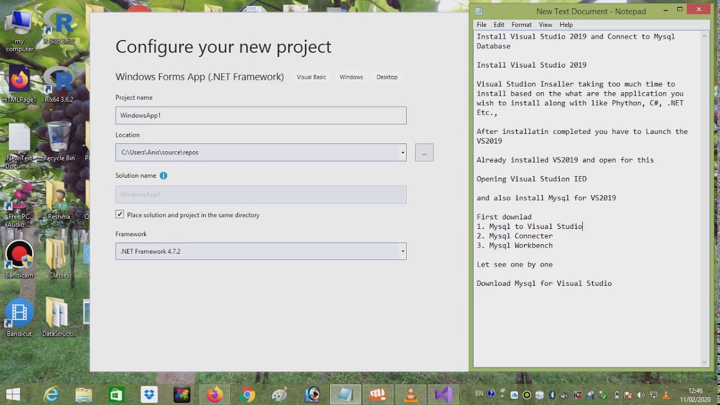The height and width of the screenshot is (405, 720).
Task: Open Notepad File menu
Action: (481, 25)
